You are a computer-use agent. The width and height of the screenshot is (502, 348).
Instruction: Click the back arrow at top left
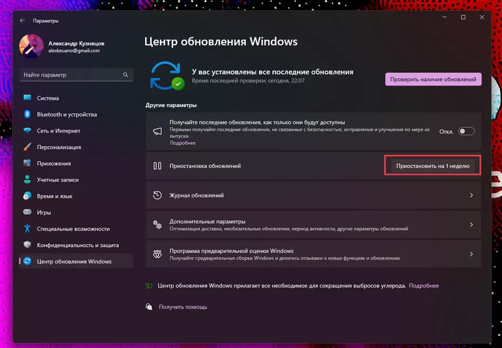tap(22, 20)
